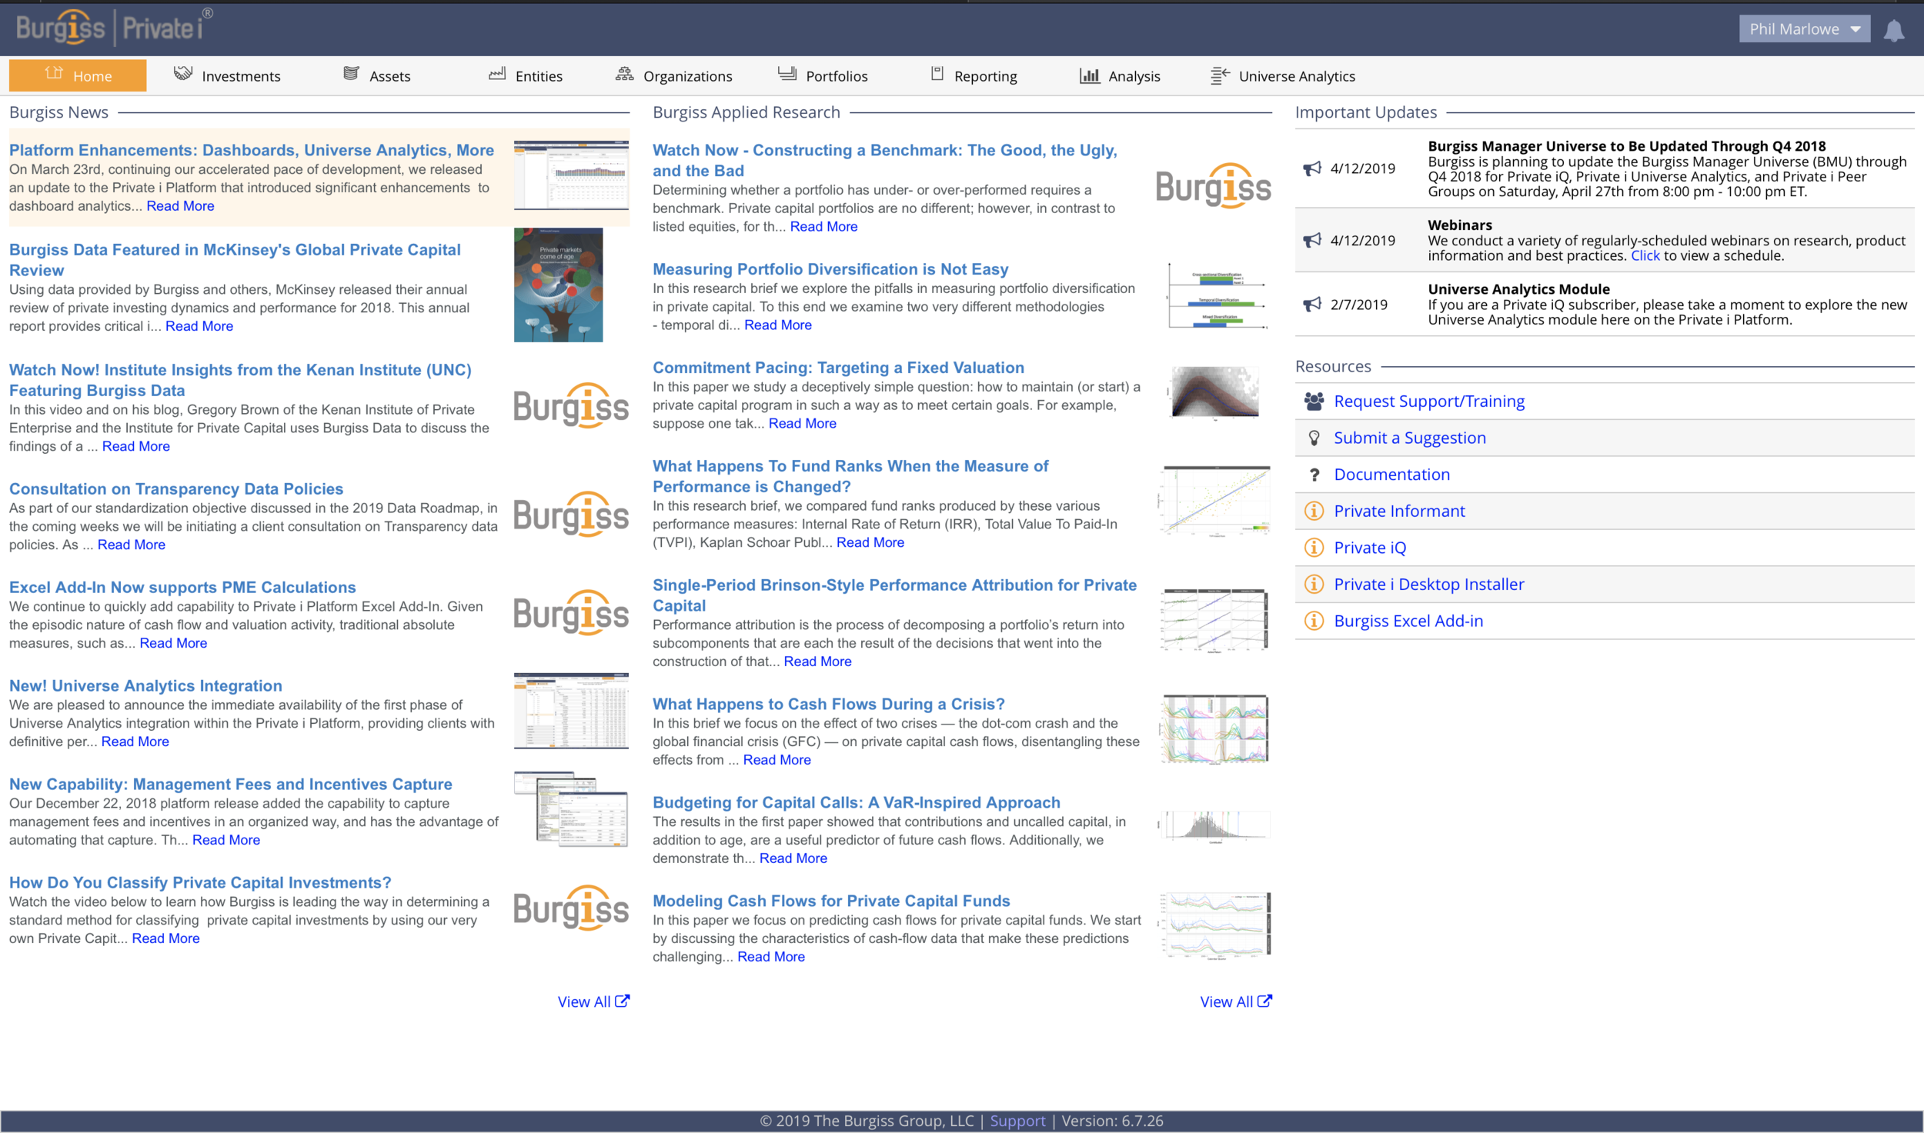Open What Happens To Fund Ranks headline

[x=850, y=476]
